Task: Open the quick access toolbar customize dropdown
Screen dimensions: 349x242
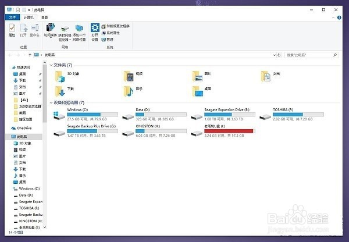Action: (29, 10)
